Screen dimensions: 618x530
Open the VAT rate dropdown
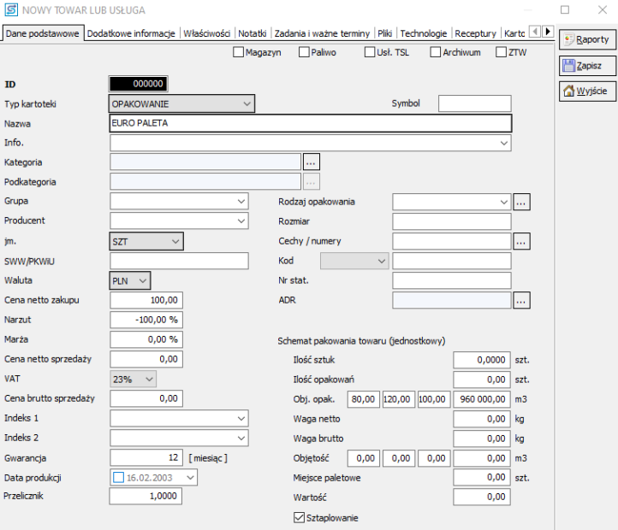[149, 379]
